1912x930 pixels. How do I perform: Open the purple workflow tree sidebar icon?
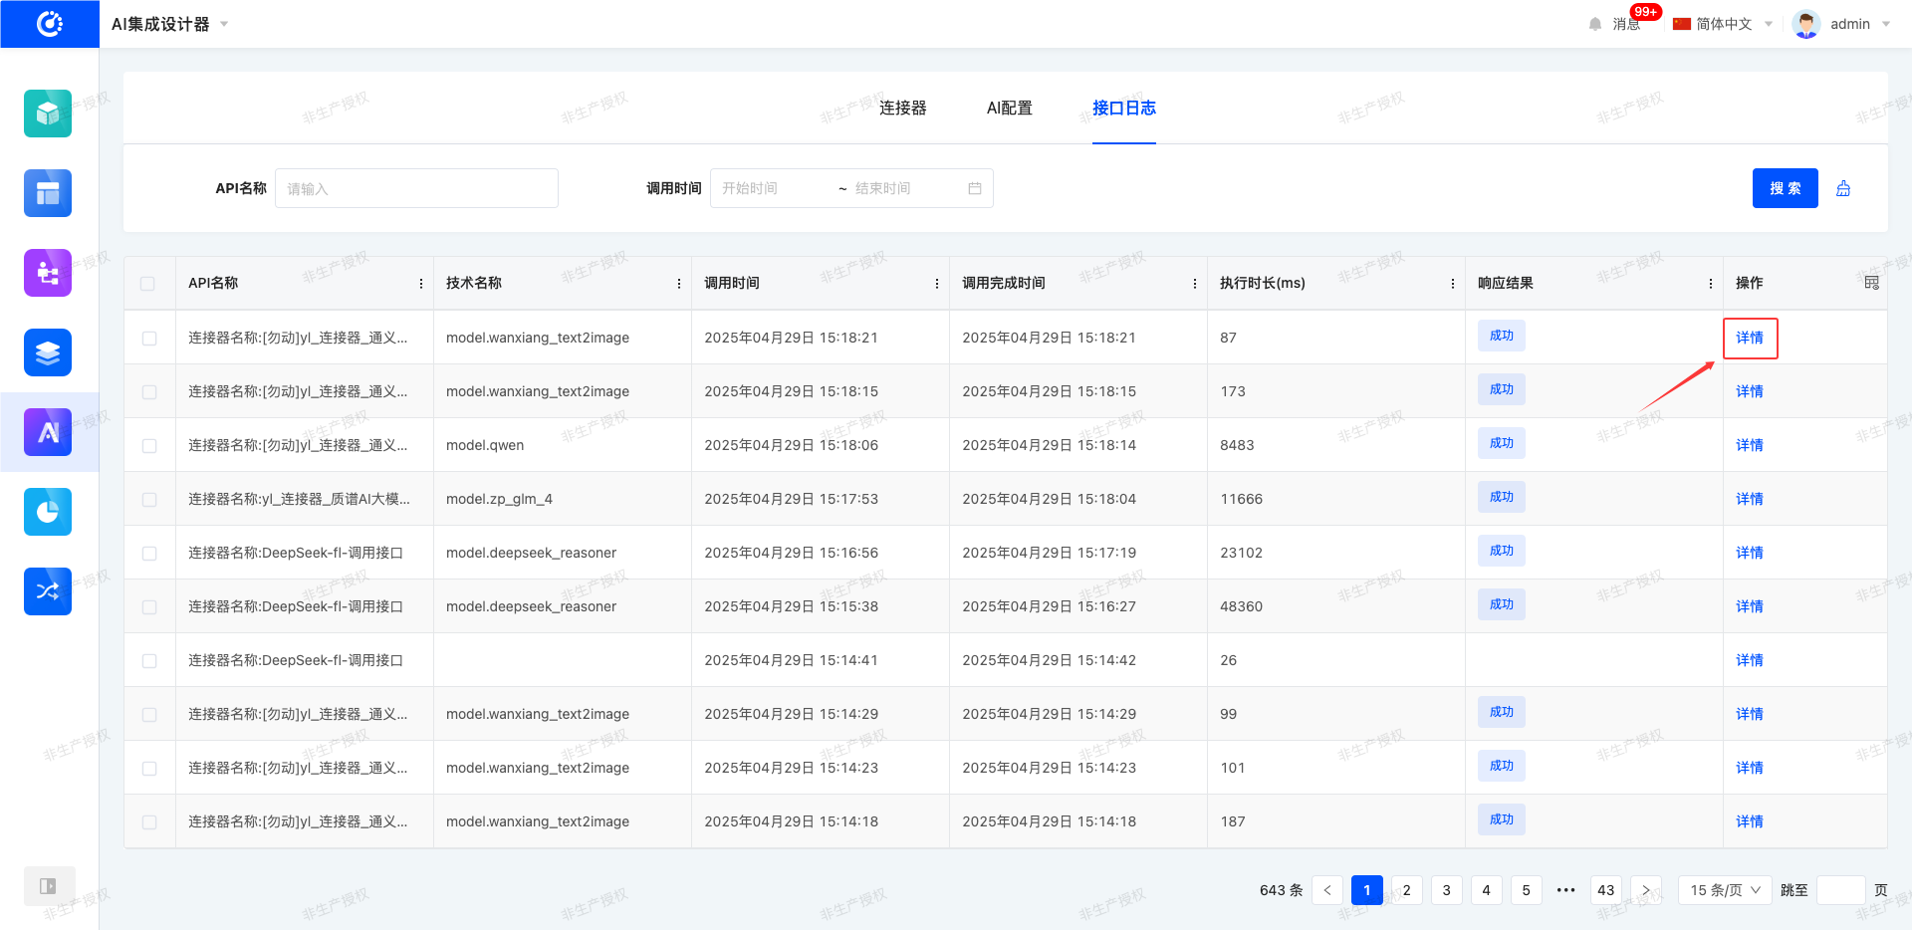(x=48, y=273)
